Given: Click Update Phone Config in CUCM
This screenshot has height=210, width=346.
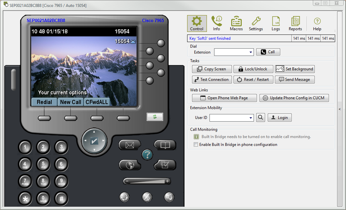Looking at the screenshot, I should click(294, 98).
